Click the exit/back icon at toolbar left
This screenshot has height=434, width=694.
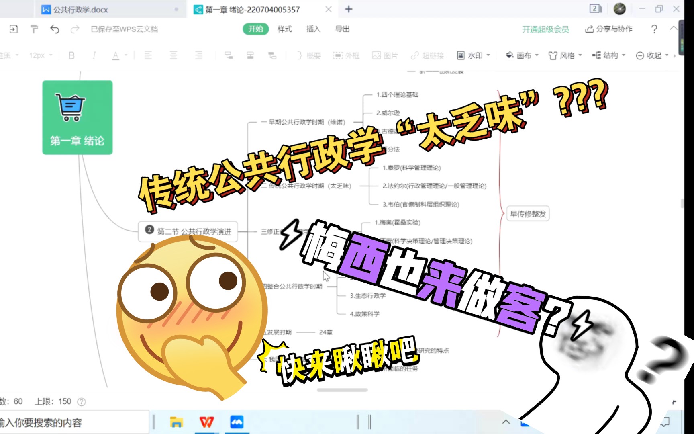coord(14,29)
